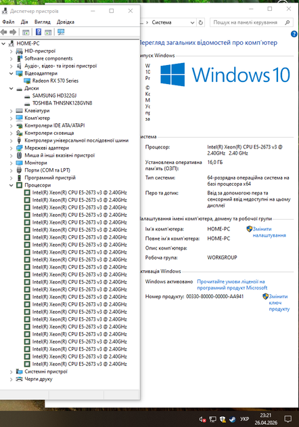The height and width of the screenshot is (427, 299).
Task: Expand the Мережеві адаптери node
Action: click(x=11, y=148)
